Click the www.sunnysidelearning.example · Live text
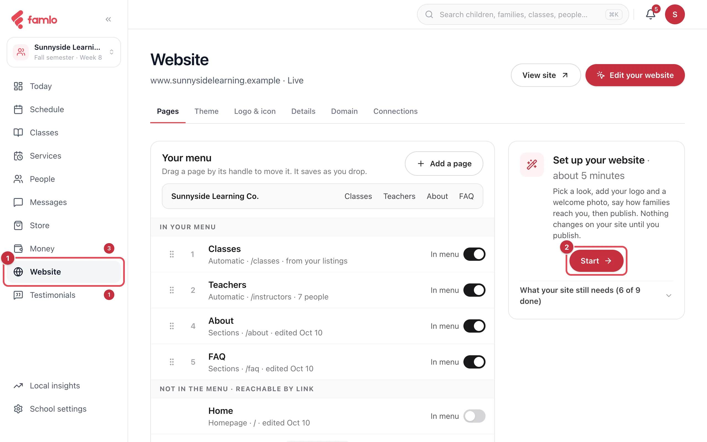707x442 pixels. (x=227, y=80)
